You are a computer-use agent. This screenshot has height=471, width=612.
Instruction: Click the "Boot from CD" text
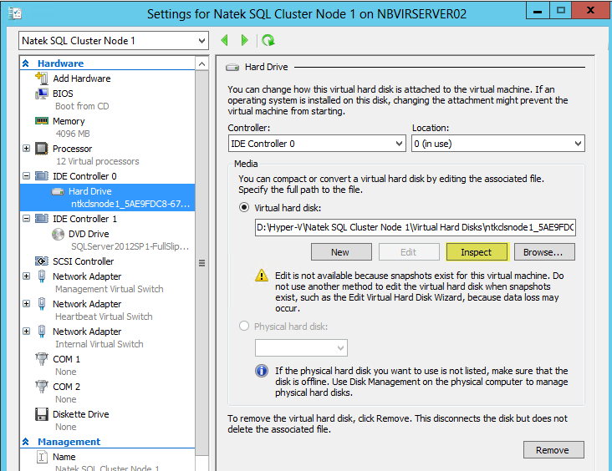[x=82, y=106]
